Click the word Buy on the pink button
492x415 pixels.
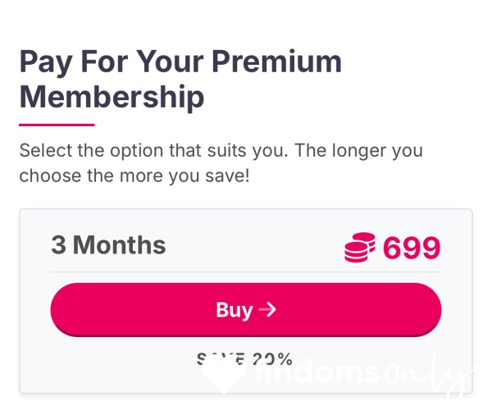pos(235,310)
